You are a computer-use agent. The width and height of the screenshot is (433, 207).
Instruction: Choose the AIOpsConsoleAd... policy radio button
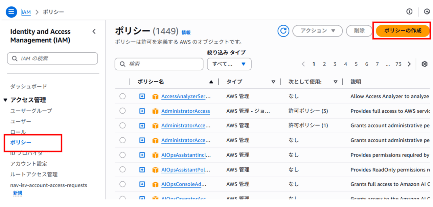(x=122, y=184)
